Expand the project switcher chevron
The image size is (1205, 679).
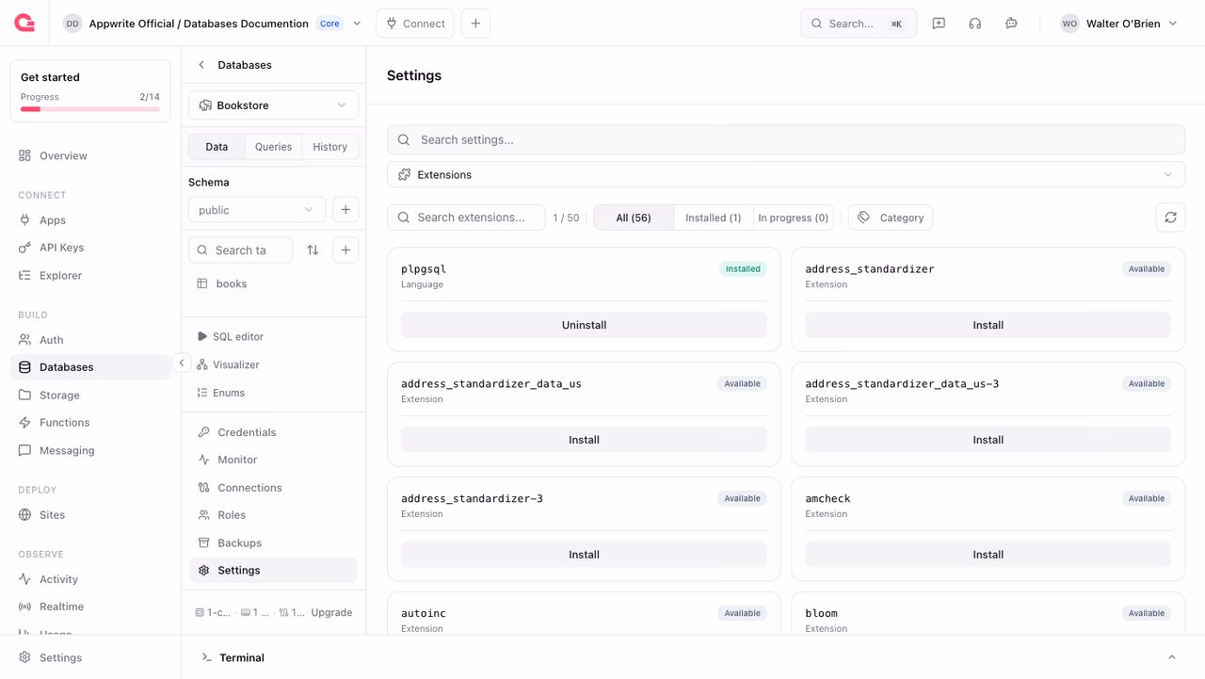coord(357,24)
